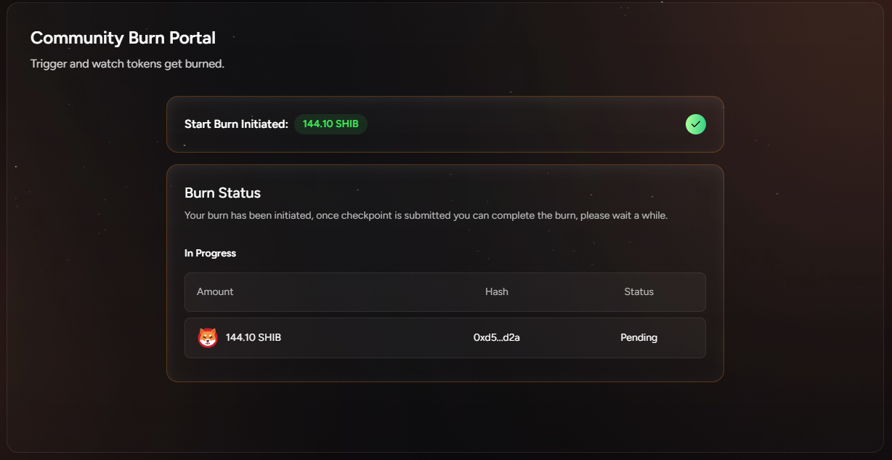Click the Status column header
The height and width of the screenshot is (460, 892).
coord(638,291)
